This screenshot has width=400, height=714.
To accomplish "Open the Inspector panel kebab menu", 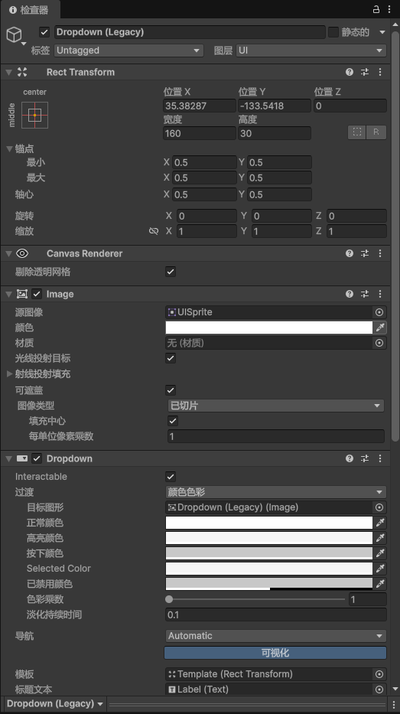I will point(389,9).
